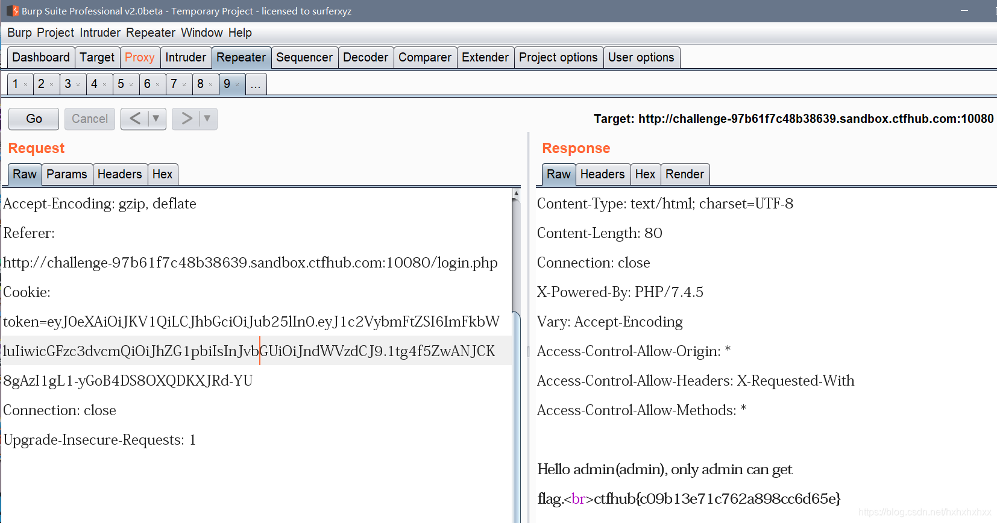This screenshot has height=523, width=997.
Task: Show request in Raw view
Action: click(x=25, y=174)
